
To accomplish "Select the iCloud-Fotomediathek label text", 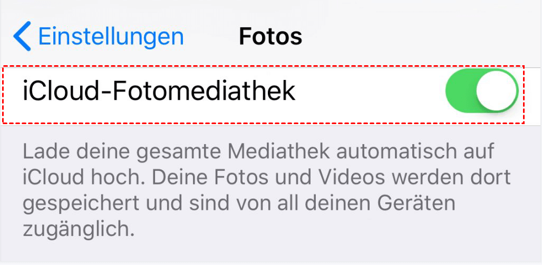I will 159,91.
